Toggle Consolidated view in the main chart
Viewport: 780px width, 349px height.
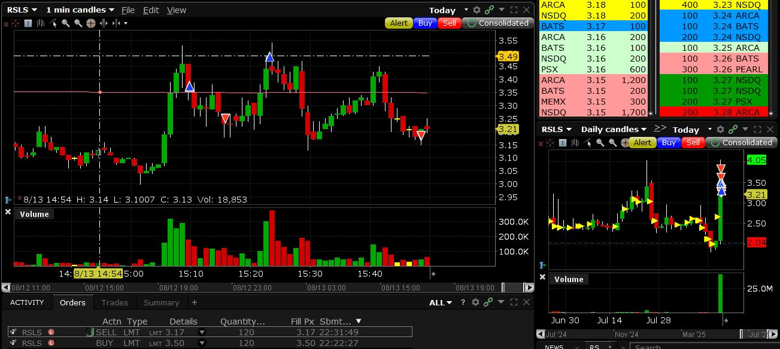pos(497,23)
